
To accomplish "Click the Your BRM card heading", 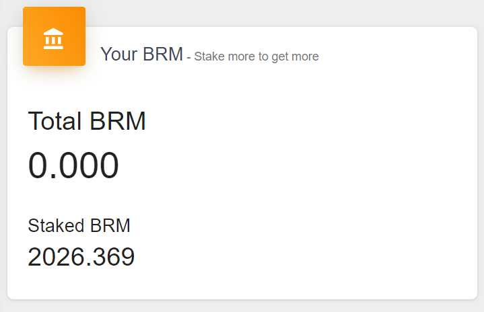I will 141,54.
